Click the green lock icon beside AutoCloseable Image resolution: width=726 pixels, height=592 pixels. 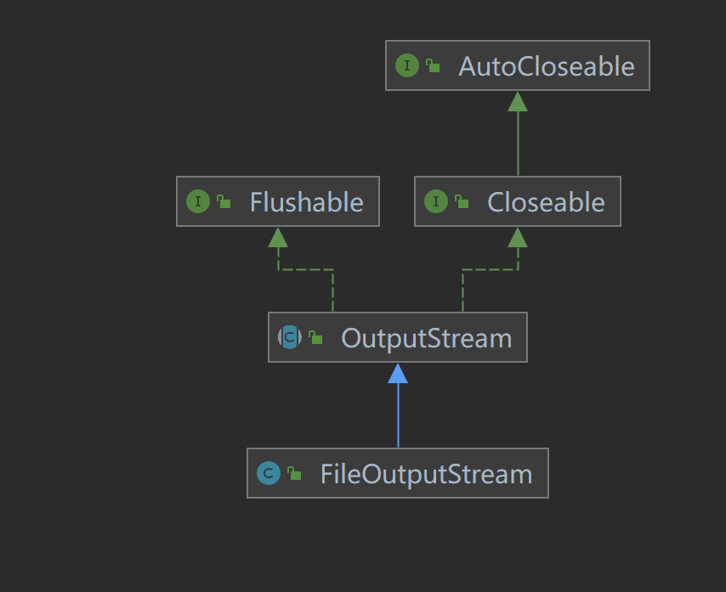[433, 65]
